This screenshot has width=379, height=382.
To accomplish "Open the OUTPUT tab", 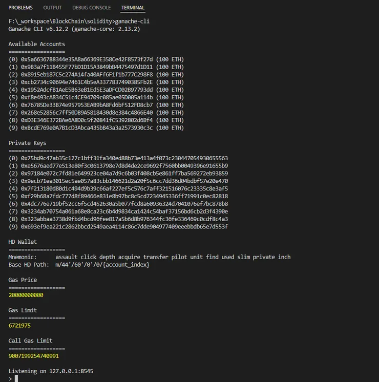I will [x=52, y=8].
